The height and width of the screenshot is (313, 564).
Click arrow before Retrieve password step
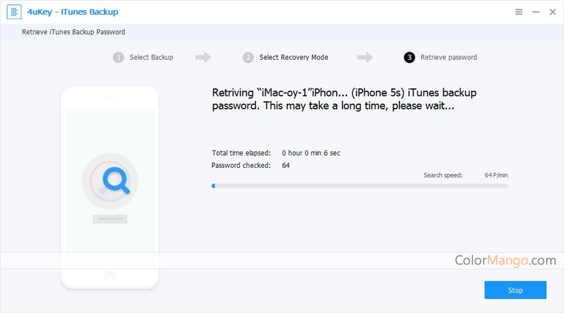(365, 58)
